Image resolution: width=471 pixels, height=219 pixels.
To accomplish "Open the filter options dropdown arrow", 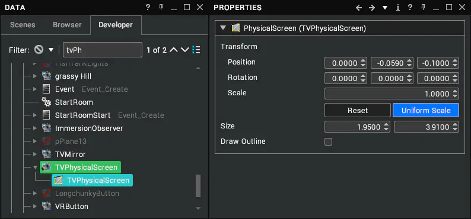I will click(x=51, y=50).
